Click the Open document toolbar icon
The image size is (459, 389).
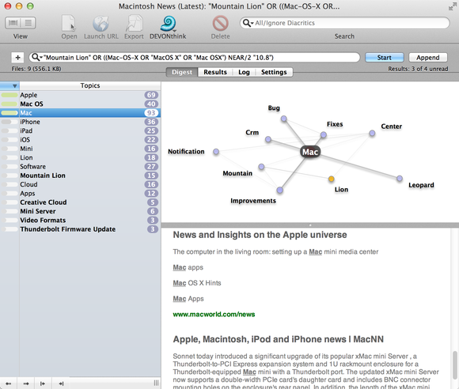69,24
